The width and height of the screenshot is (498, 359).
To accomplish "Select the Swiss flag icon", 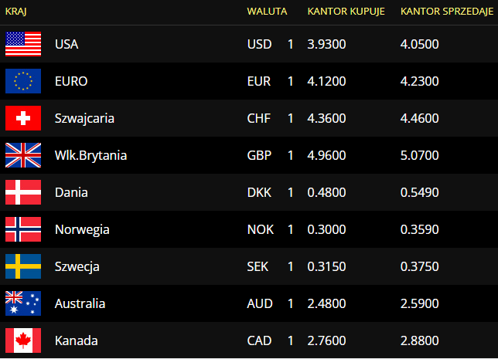I will click(23, 118).
